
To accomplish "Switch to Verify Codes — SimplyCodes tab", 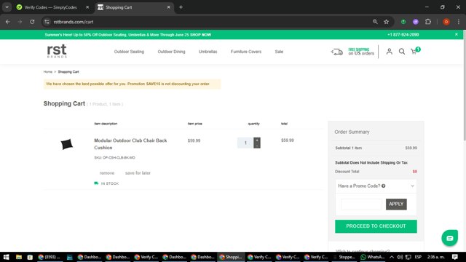I will [50, 7].
